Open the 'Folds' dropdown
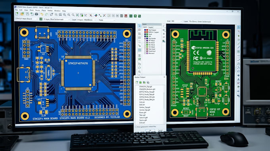Viewport: 270px width, 151px height. tap(106, 20)
